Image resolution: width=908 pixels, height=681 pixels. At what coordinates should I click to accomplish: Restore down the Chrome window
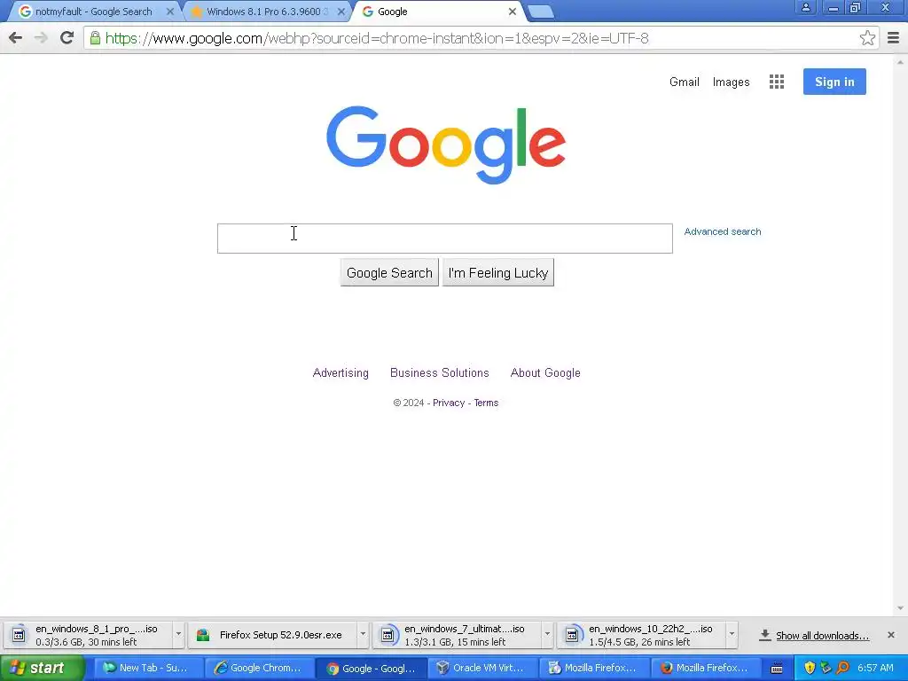click(x=856, y=7)
